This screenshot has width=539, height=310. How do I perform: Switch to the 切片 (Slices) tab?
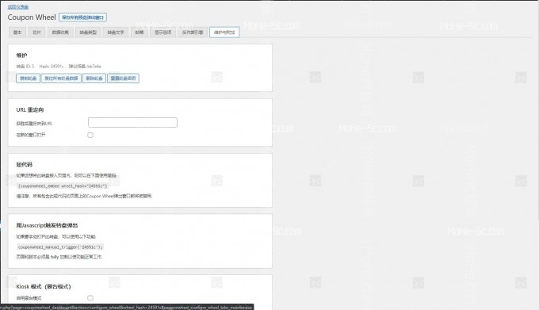point(36,33)
